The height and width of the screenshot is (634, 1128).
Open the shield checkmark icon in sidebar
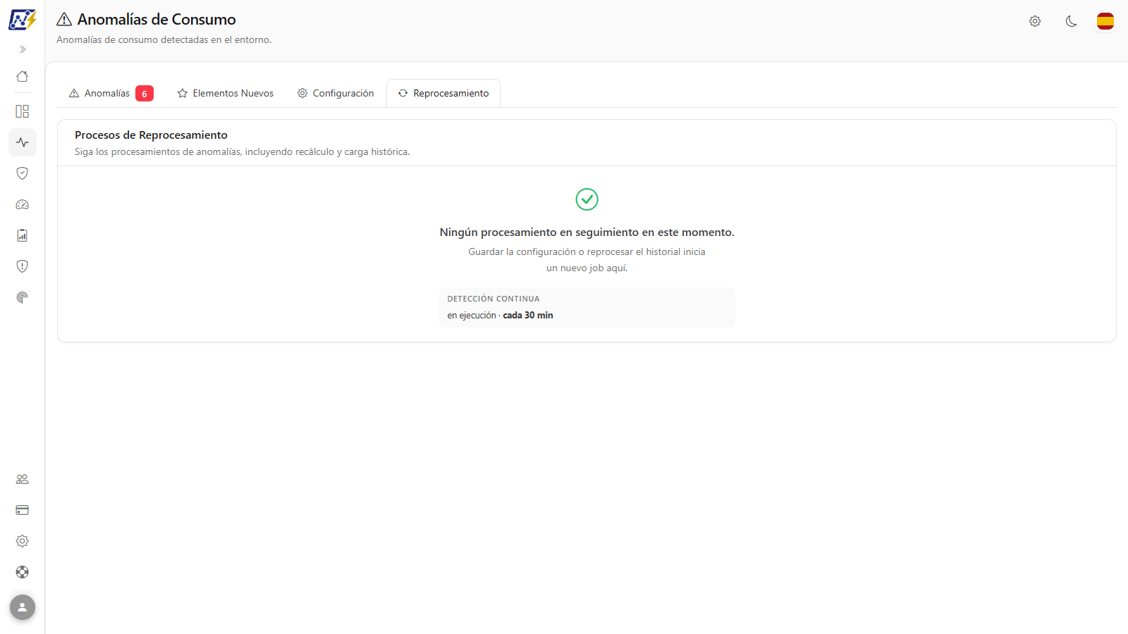[x=23, y=173]
